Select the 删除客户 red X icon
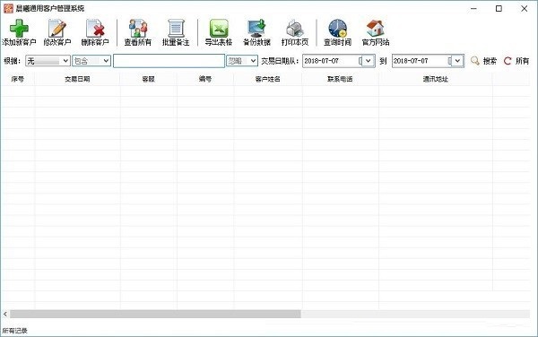Image resolution: width=538 pixels, height=337 pixels. [x=95, y=29]
